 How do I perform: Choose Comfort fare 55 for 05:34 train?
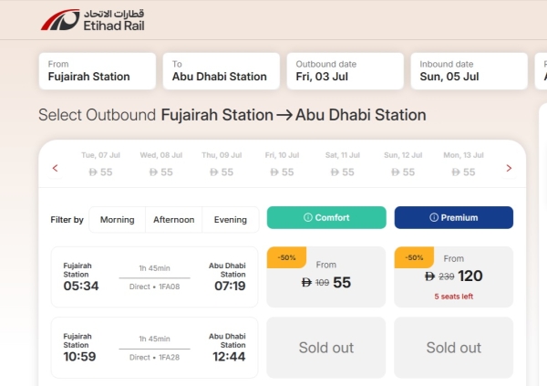[326, 277]
